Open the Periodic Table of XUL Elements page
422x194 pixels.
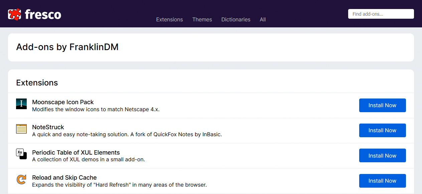click(x=76, y=152)
